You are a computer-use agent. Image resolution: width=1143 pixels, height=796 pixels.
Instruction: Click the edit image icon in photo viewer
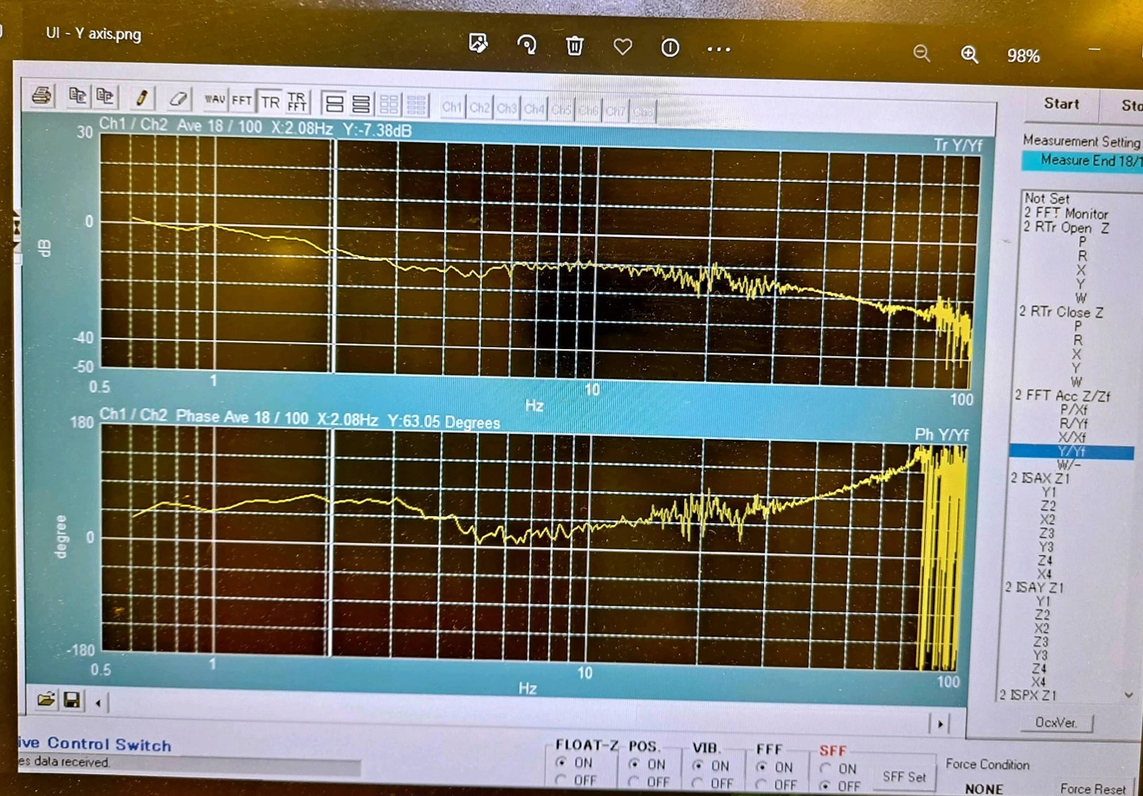pos(479,44)
